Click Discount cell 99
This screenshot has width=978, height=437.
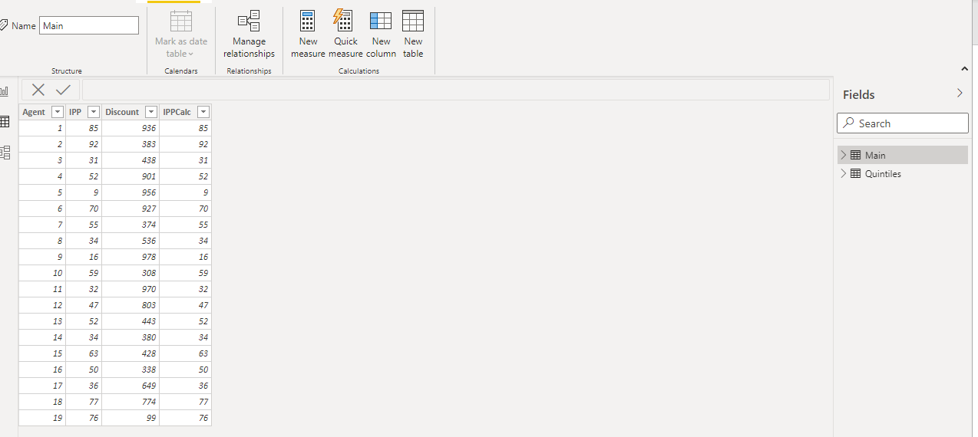(131, 418)
